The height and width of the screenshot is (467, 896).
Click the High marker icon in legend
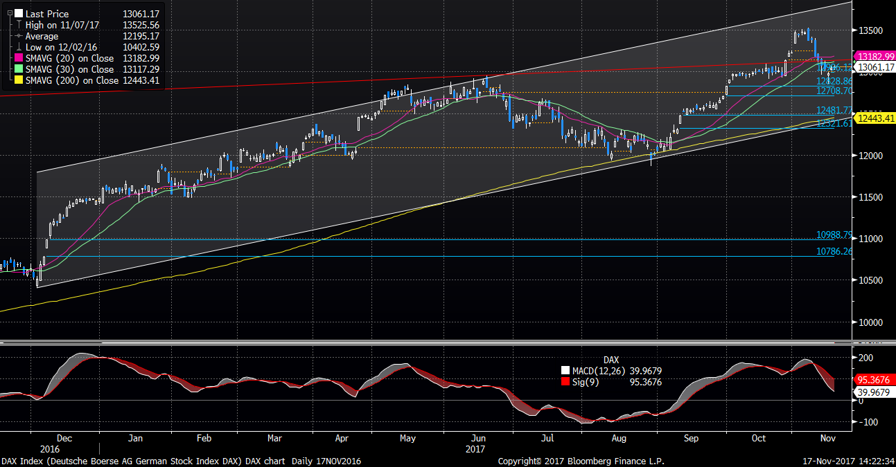coord(18,25)
